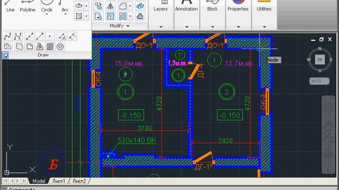The image size is (339, 190).
Task: Rotate view to N on ViewCube compass
Action: pyautogui.click(x=320, y=49)
